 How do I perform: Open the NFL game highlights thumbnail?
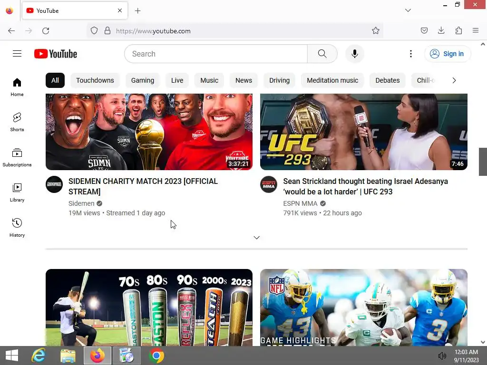point(364,307)
